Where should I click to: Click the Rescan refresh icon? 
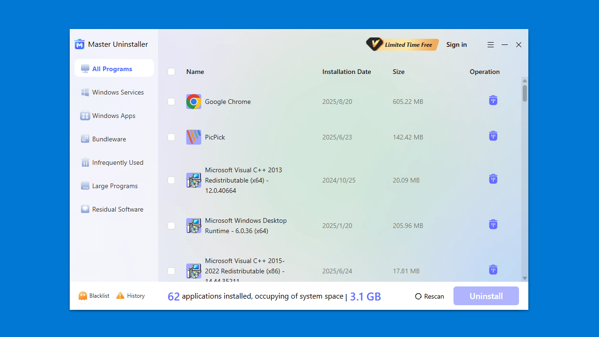coord(418,296)
